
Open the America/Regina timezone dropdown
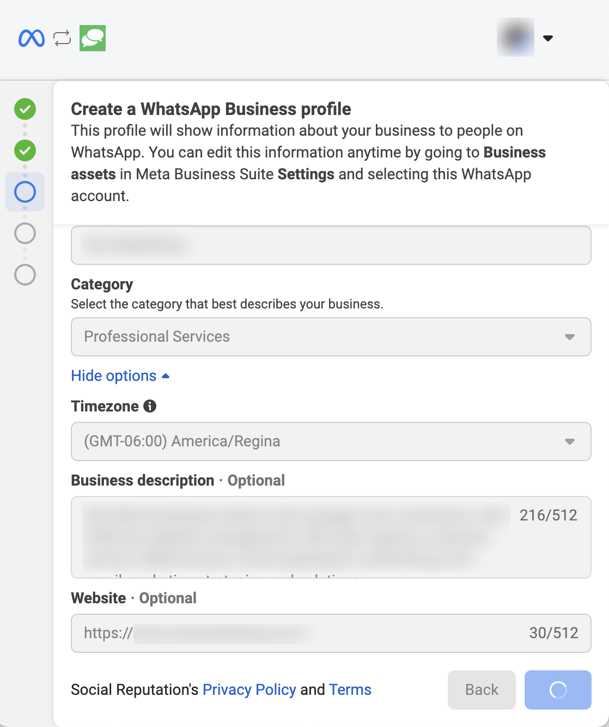coord(331,441)
